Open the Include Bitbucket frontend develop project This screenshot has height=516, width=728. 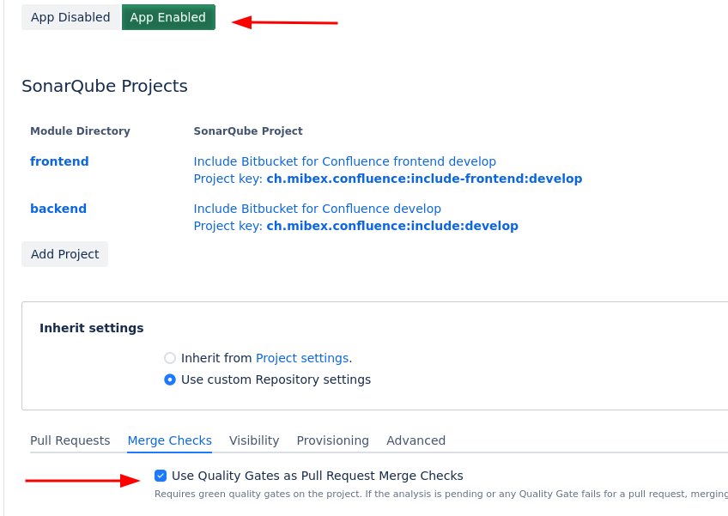point(344,161)
